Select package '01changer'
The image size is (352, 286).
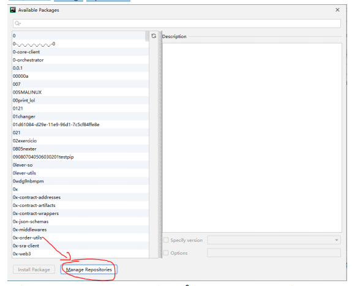(x=80, y=116)
